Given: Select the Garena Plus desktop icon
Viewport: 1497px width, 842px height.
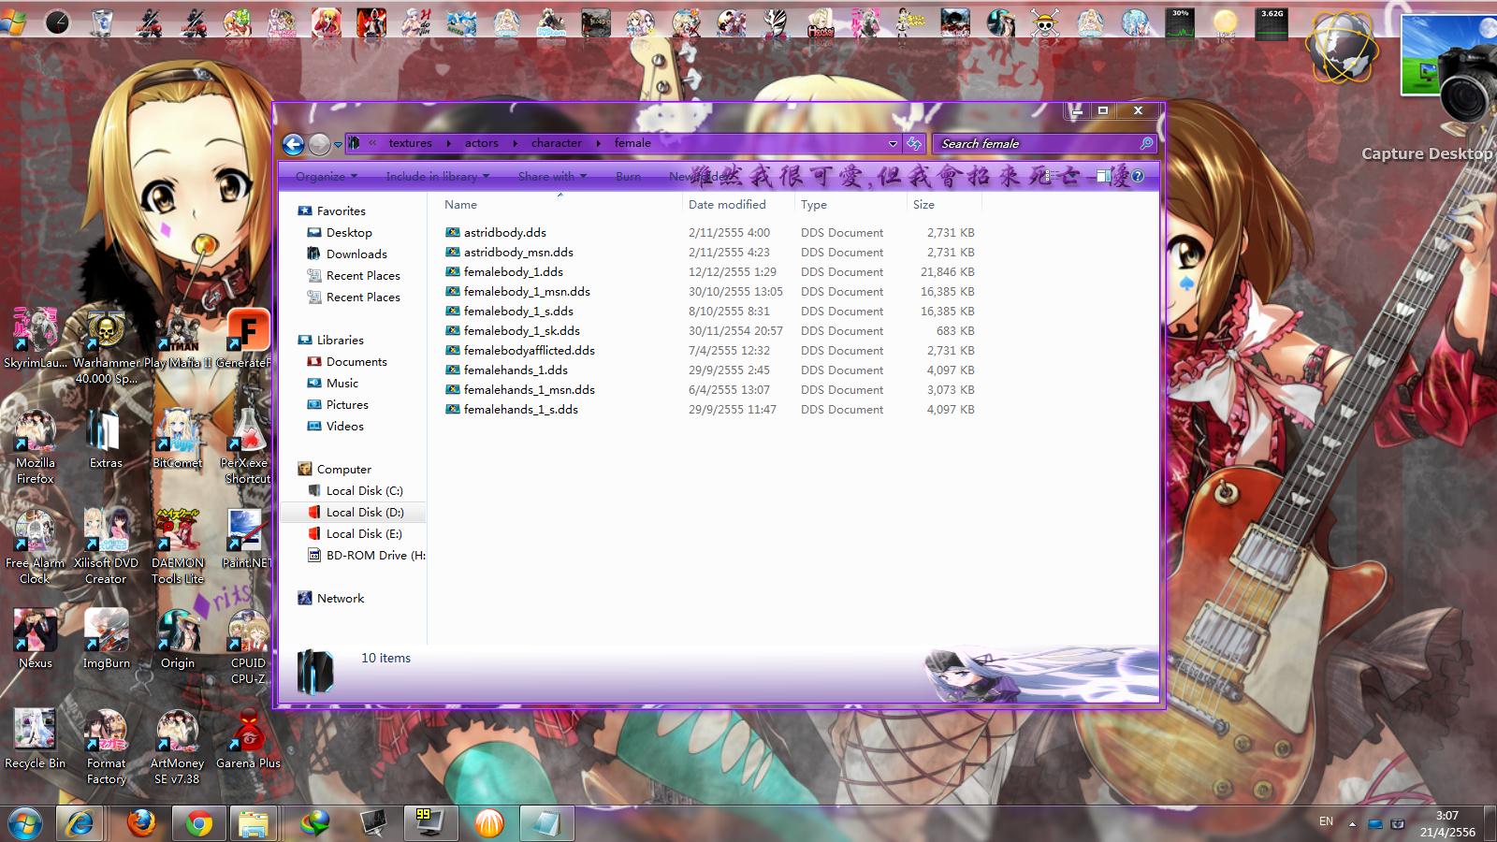Looking at the screenshot, I should click(x=248, y=740).
